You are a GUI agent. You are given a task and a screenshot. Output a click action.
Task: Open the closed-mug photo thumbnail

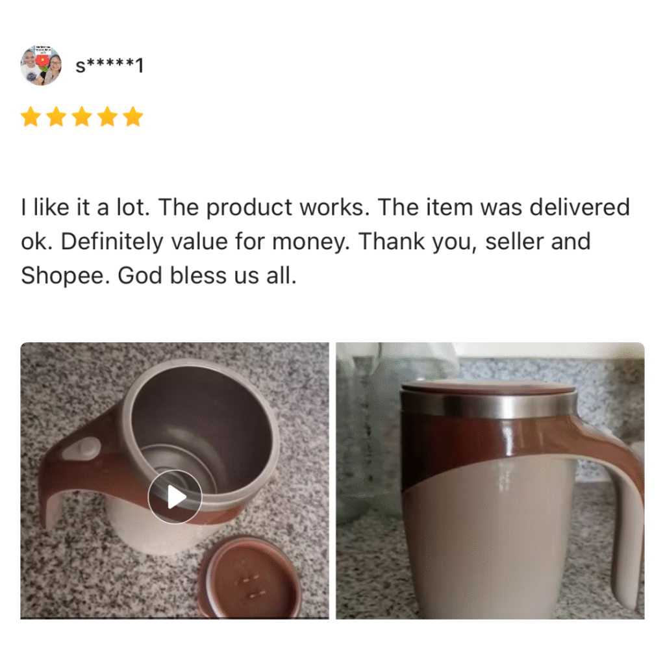coord(490,481)
